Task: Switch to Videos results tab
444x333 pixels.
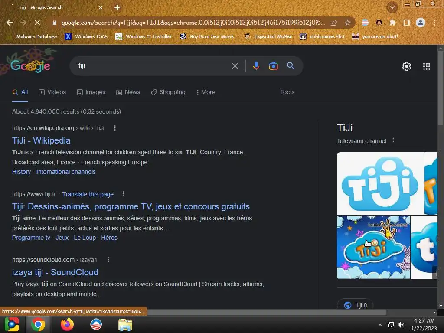Action: (x=52, y=92)
